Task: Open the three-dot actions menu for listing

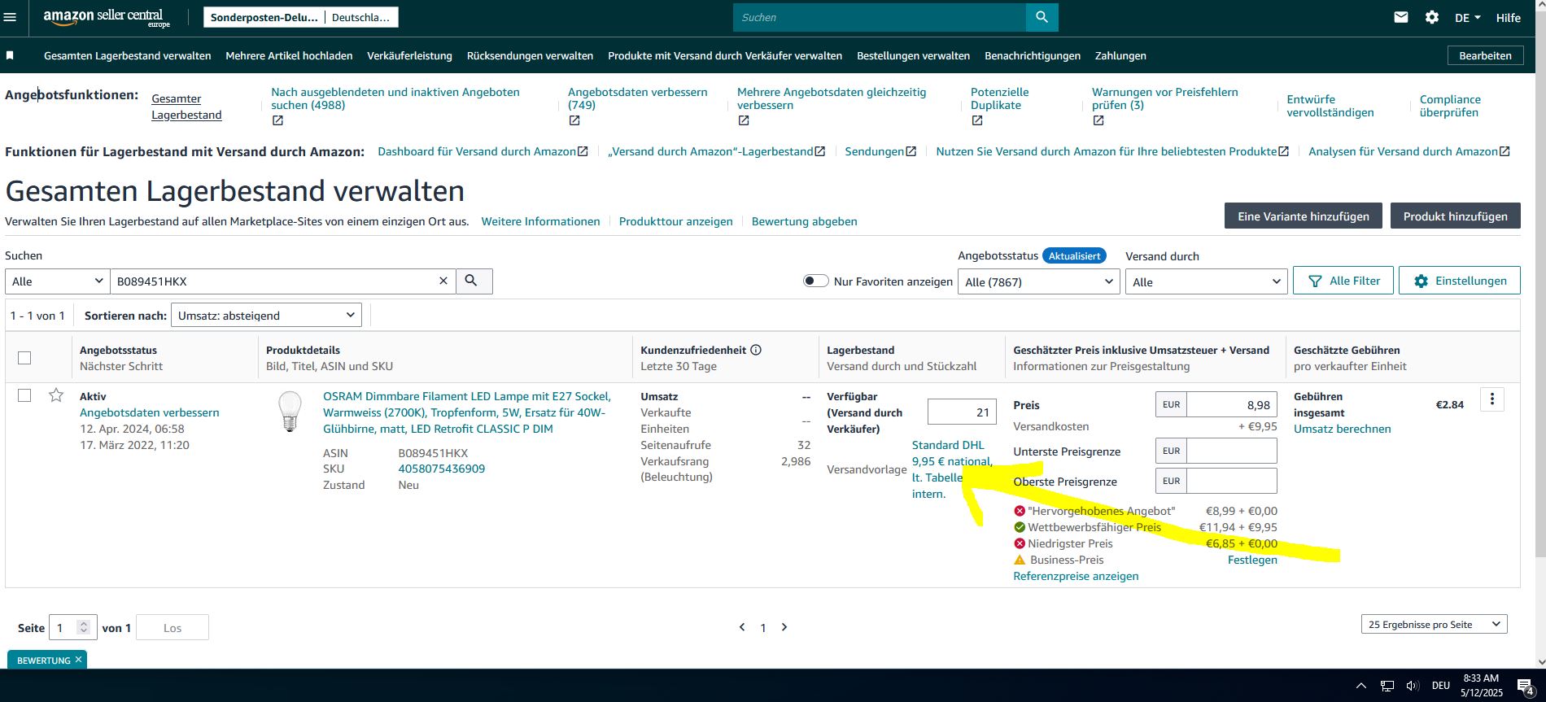Action: click(1491, 399)
